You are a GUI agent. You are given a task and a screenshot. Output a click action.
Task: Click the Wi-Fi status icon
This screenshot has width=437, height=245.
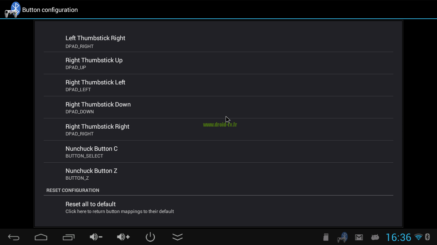(418, 237)
